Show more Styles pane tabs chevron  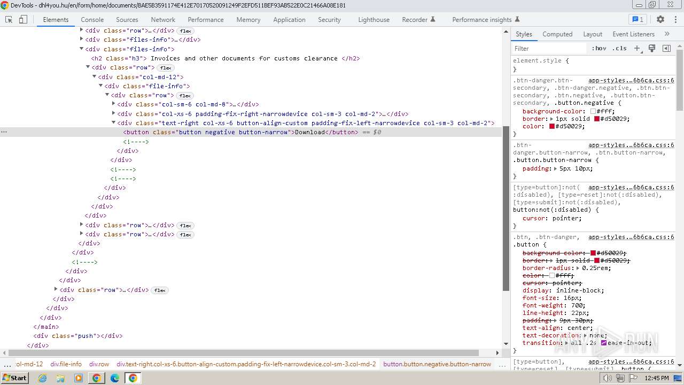click(x=667, y=34)
